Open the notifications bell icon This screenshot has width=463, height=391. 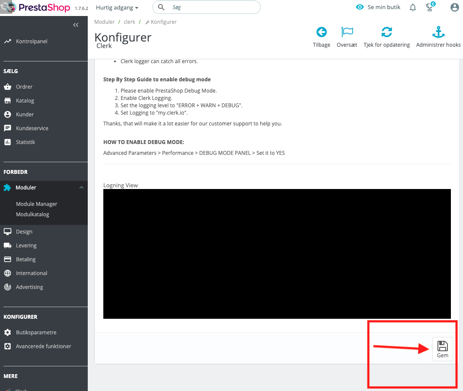coord(413,7)
